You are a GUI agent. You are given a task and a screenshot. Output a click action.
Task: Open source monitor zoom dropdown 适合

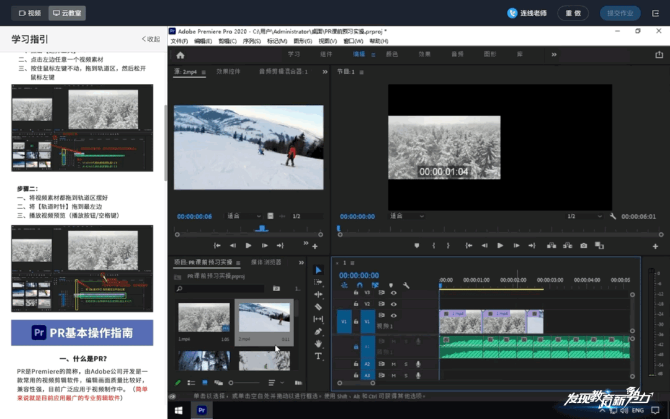point(243,216)
